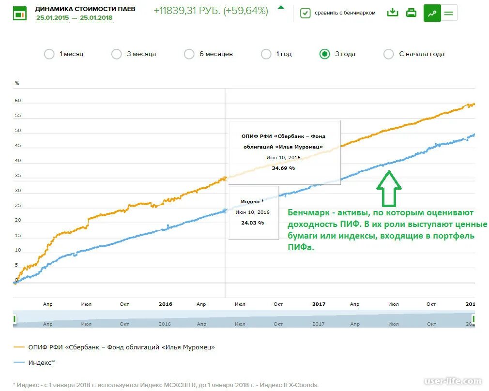This screenshot has height=391, width=489.
Task: Open the end date 25.01.2018 picker
Action: (x=96, y=18)
